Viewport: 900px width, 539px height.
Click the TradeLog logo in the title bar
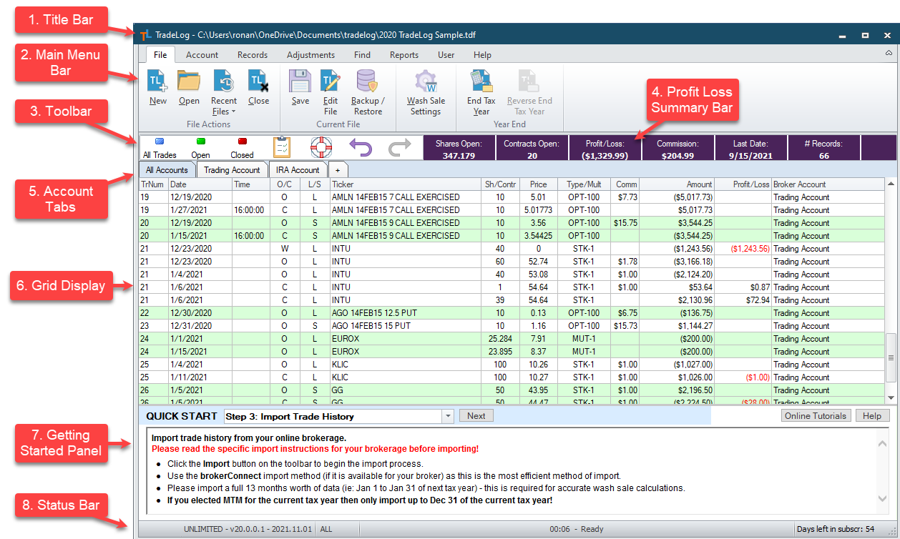145,34
